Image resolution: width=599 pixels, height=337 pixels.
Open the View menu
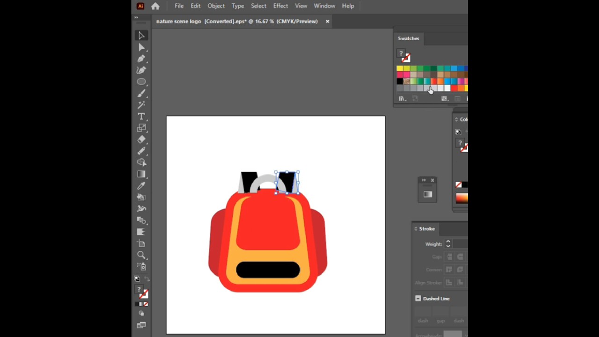pos(301,6)
